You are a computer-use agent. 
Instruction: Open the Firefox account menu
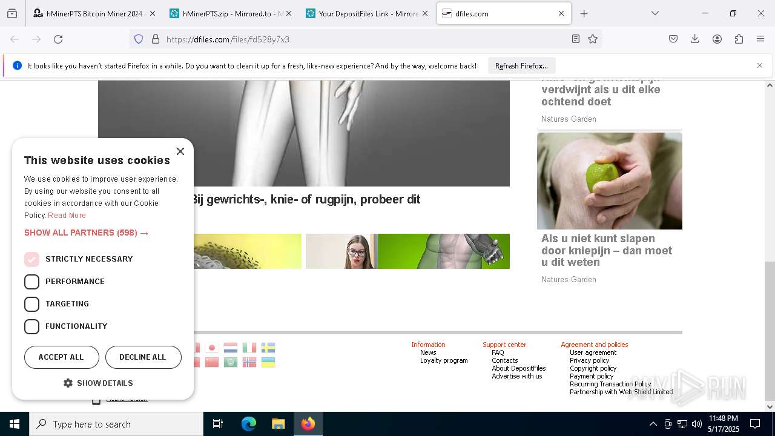tap(717, 39)
